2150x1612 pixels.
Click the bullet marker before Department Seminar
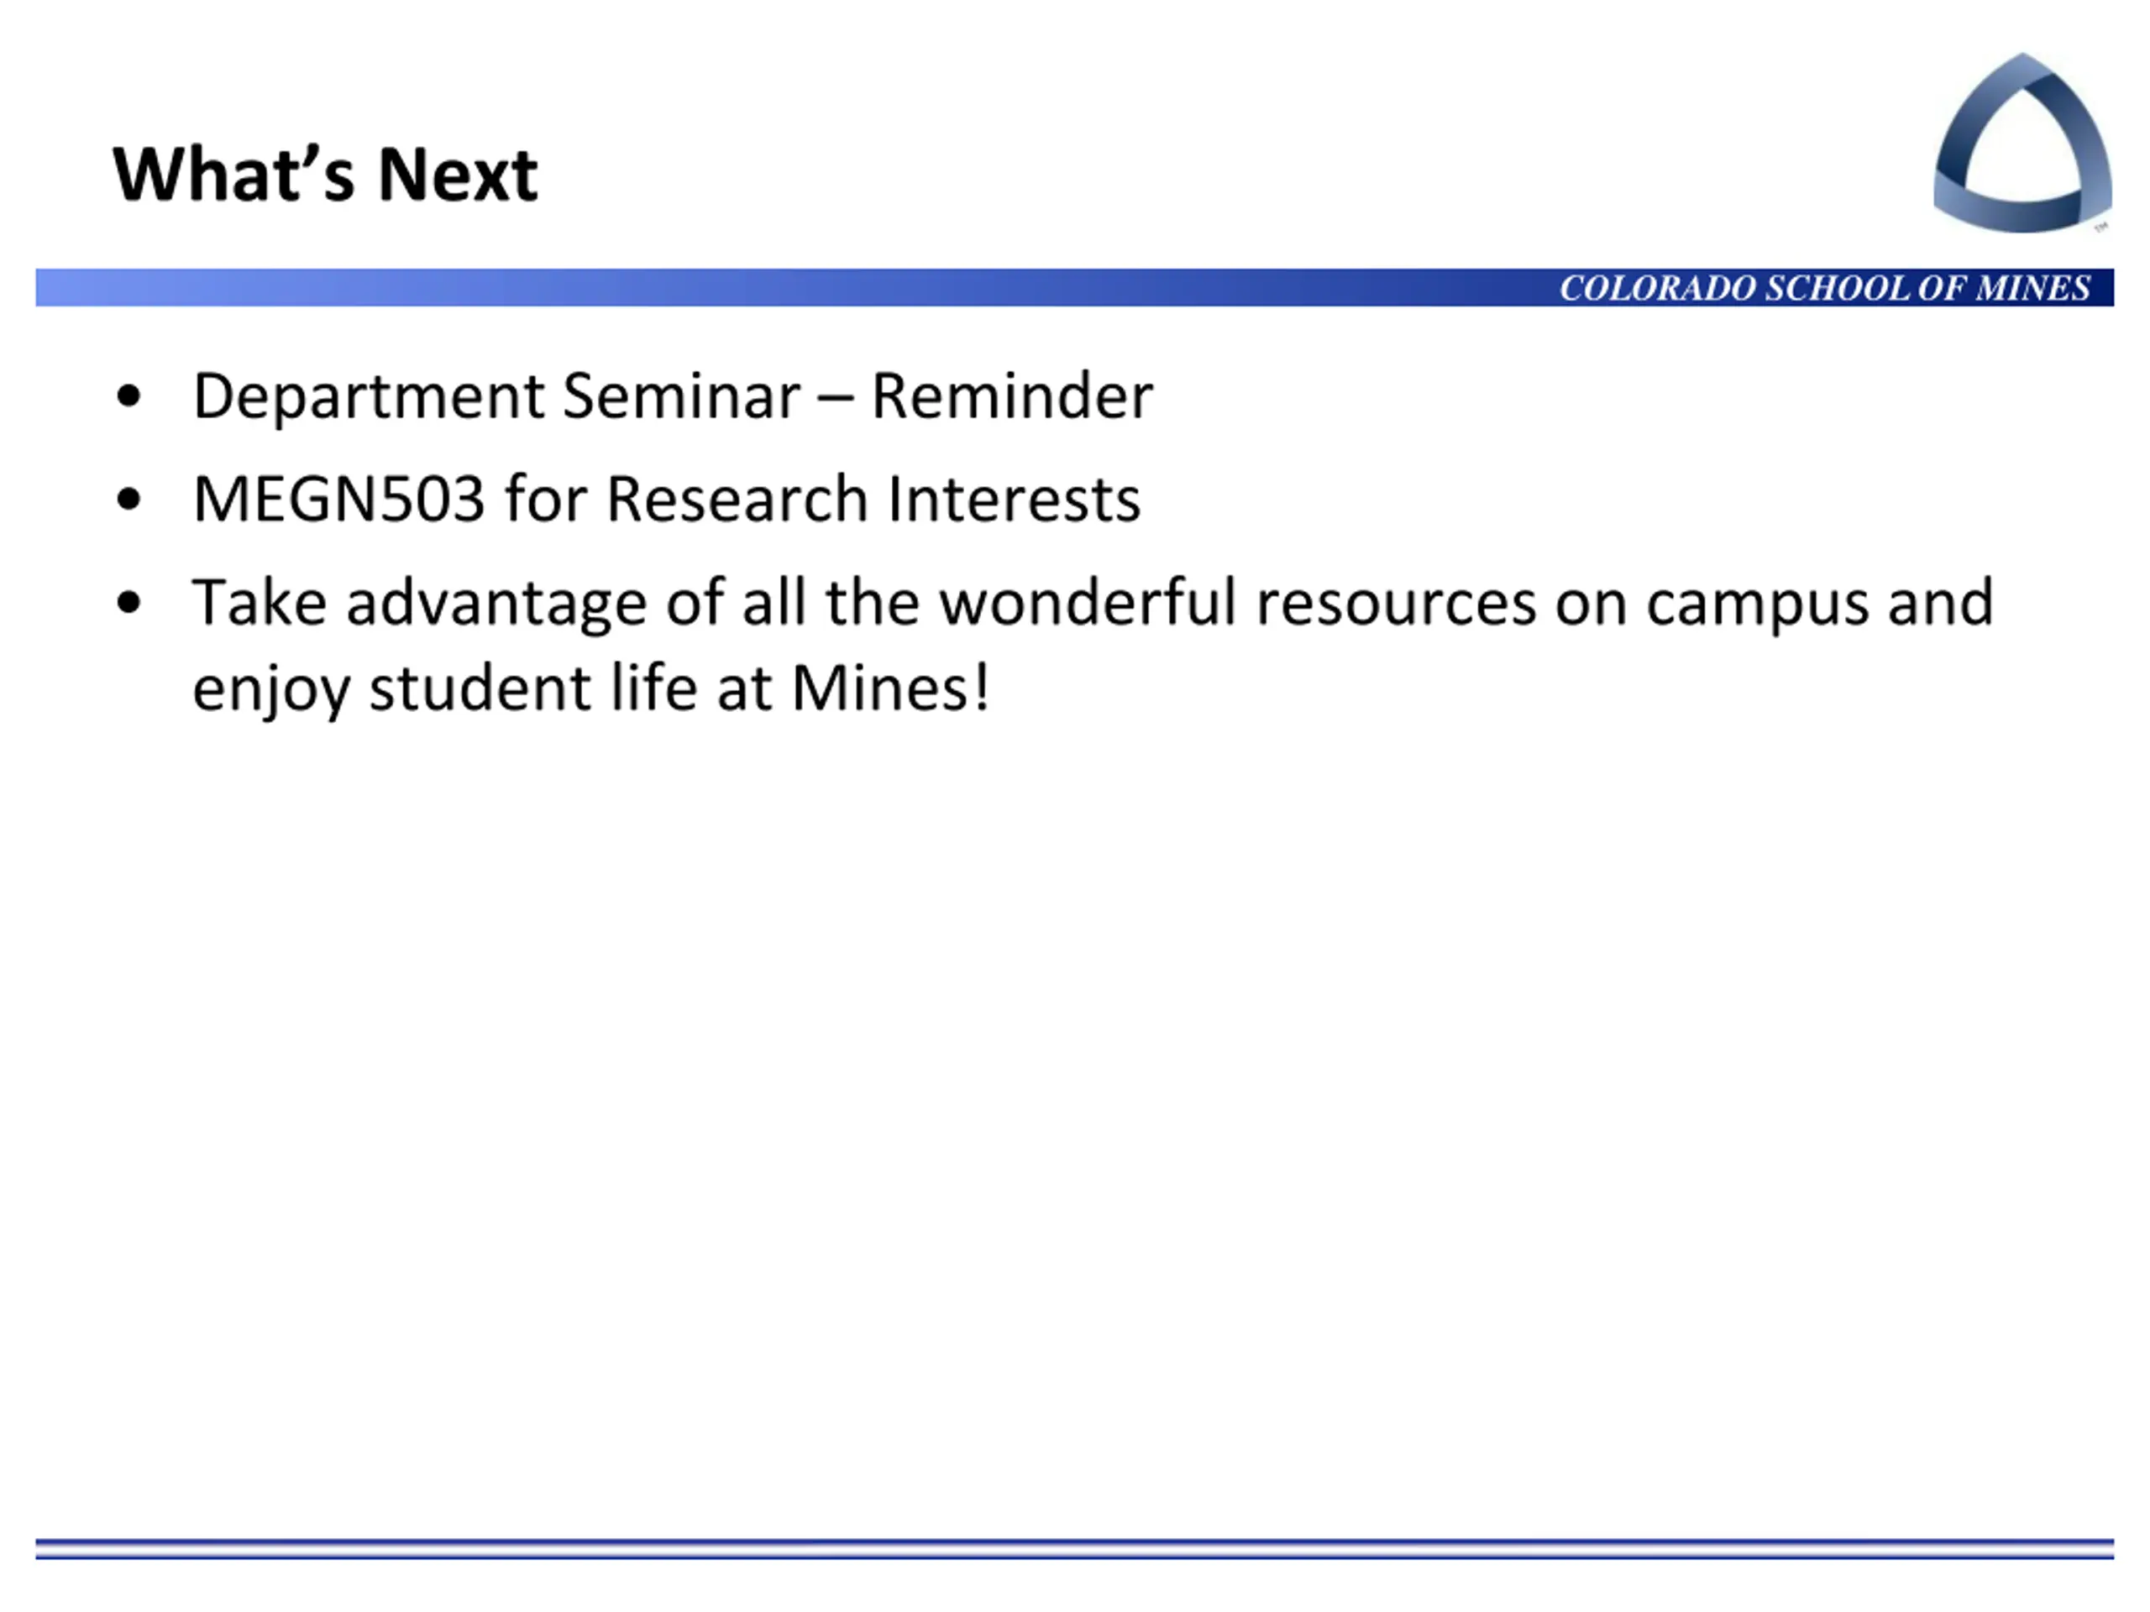coord(128,395)
